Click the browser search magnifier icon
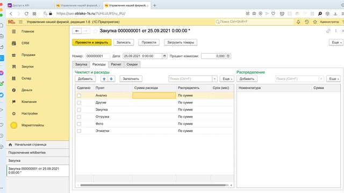 (320, 13)
